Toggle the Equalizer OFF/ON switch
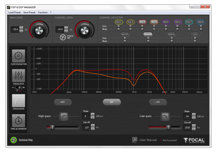This screenshot has width=217, height=152. [18, 88]
